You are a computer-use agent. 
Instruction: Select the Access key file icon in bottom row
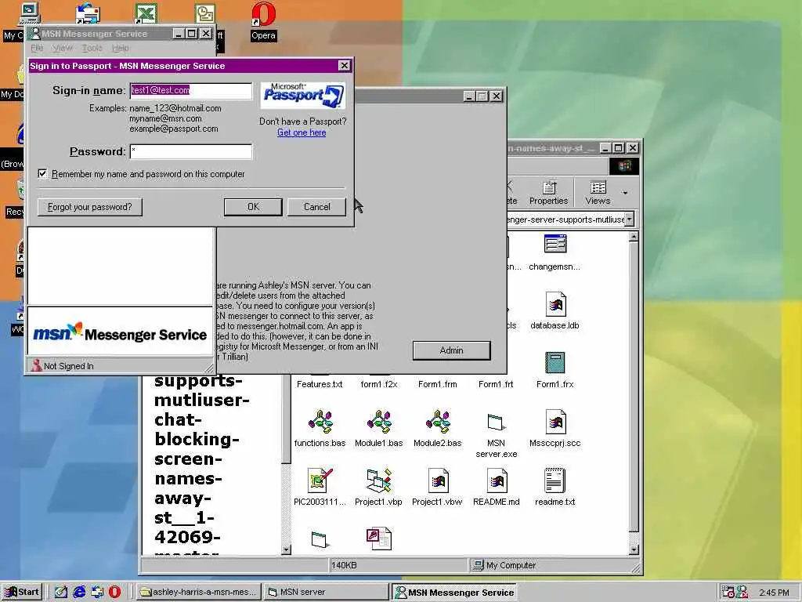pyautogui.click(x=379, y=538)
